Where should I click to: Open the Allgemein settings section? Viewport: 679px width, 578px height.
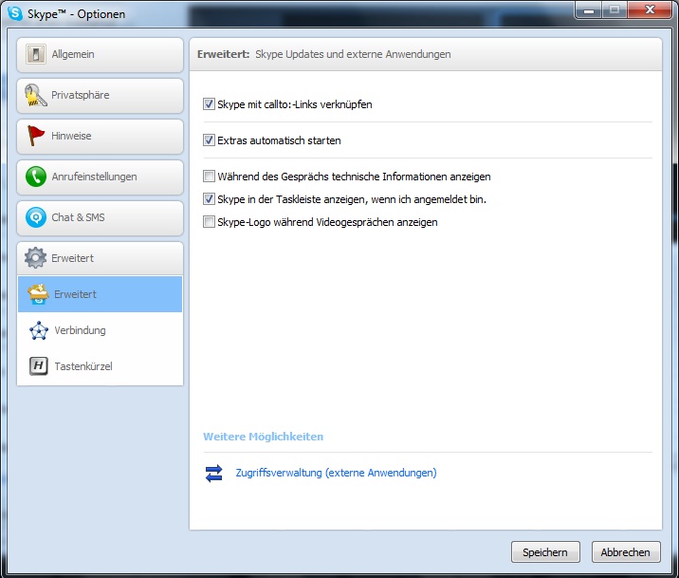[100, 55]
